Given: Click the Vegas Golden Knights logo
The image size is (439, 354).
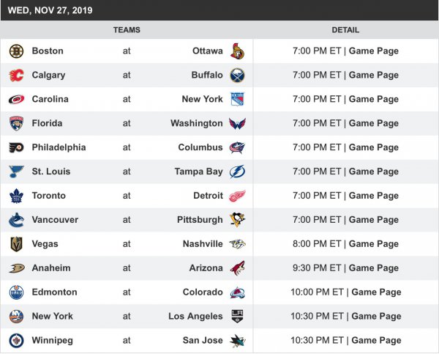Looking at the screenshot, I should (16, 244).
